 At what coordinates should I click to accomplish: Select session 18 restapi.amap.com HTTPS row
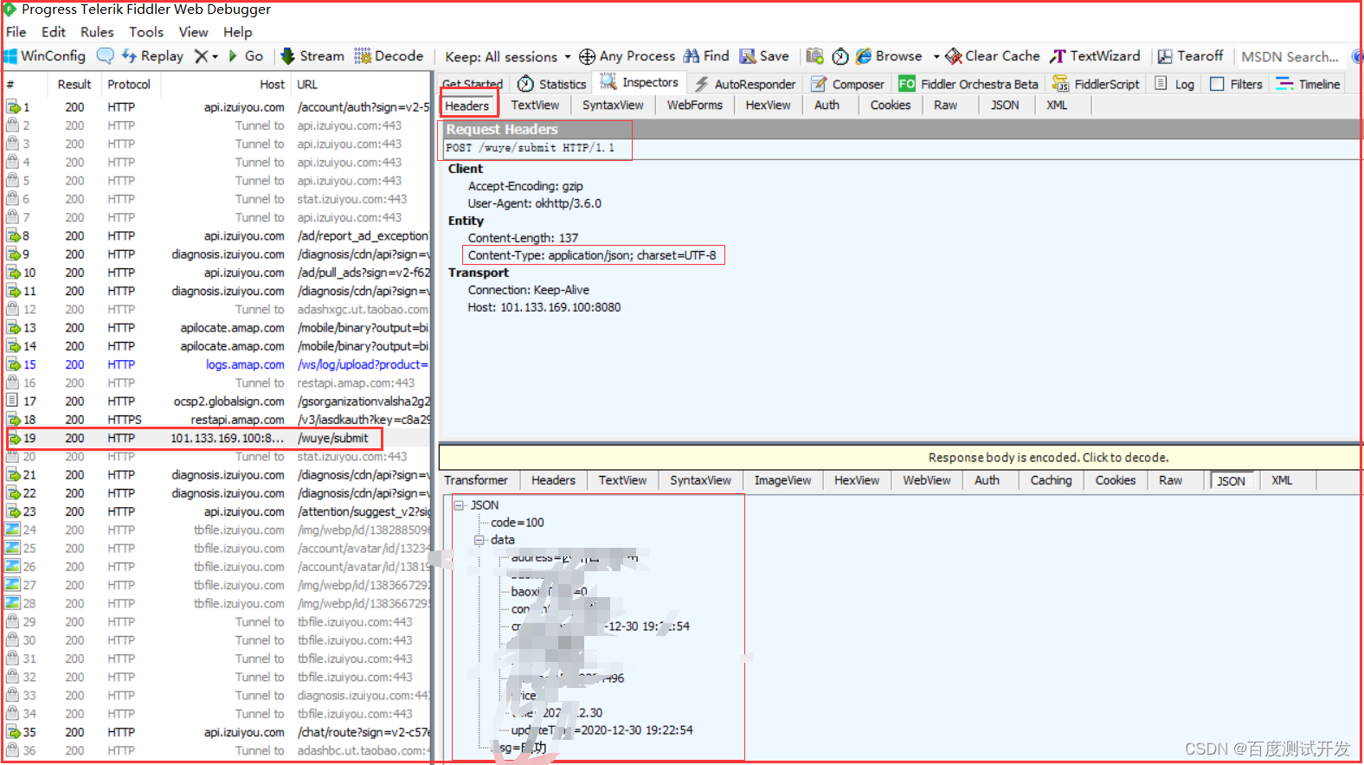(x=218, y=420)
